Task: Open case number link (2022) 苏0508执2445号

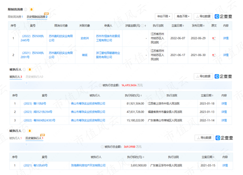Action: [x=32, y=38]
